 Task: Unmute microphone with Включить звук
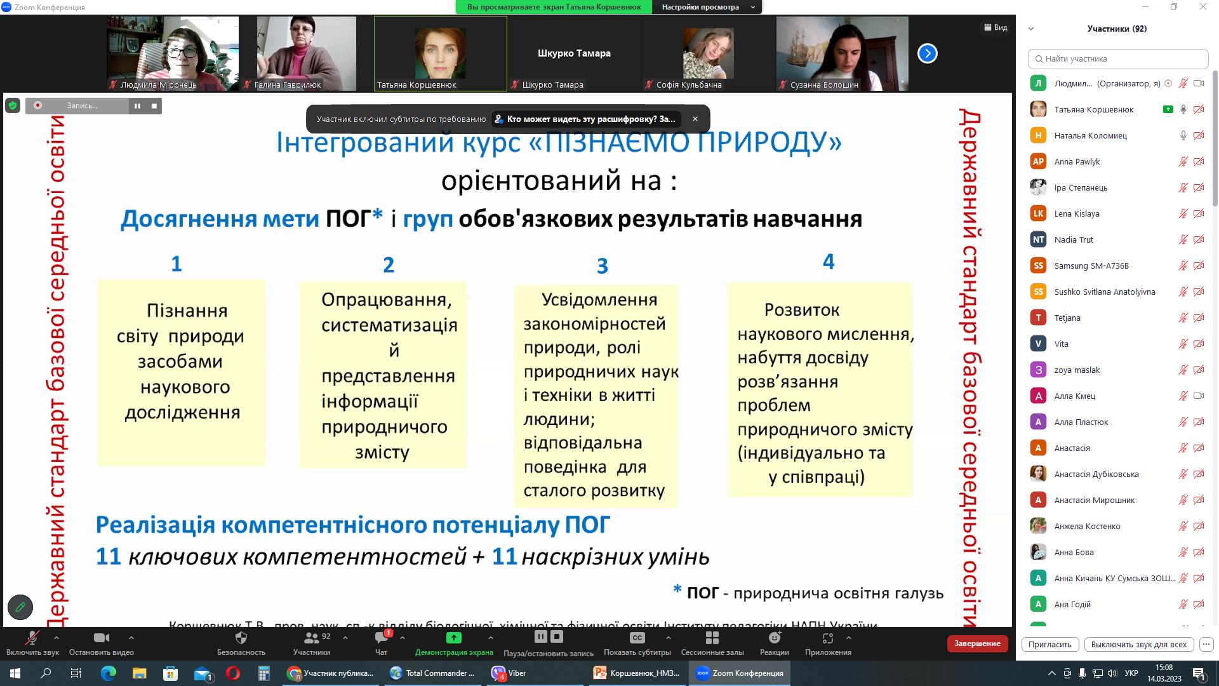coord(32,638)
